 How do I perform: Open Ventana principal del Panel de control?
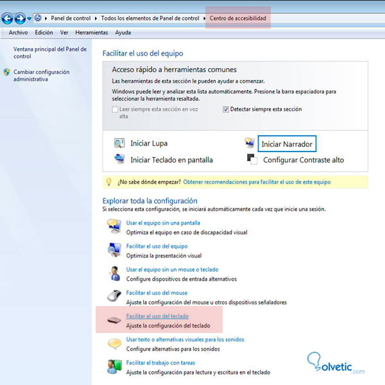[50, 53]
